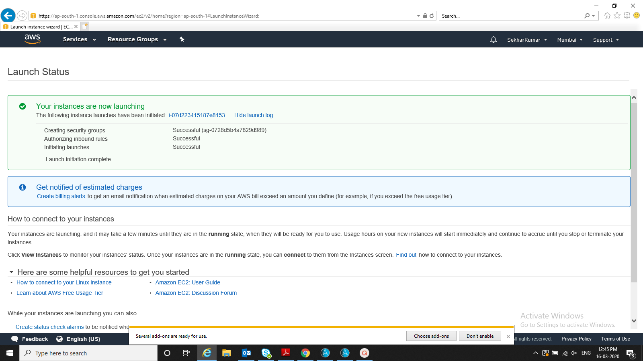The height and width of the screenshot is (361, 643).
Task: Click the ENG input language indicator
Action: tap(586, 353)
